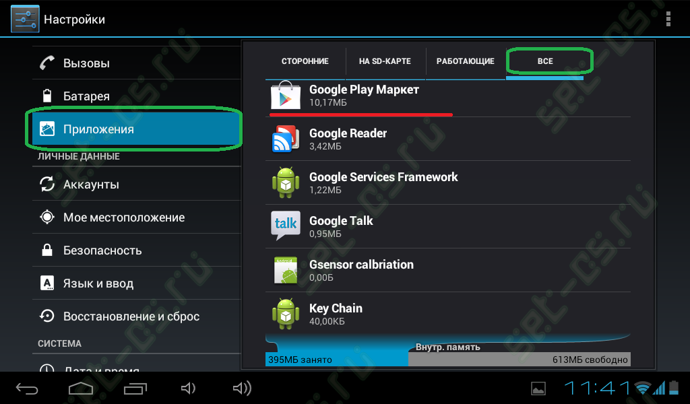Open Язык и ввод settings
Screen dimensions: 690x404
tap(136, 283)
